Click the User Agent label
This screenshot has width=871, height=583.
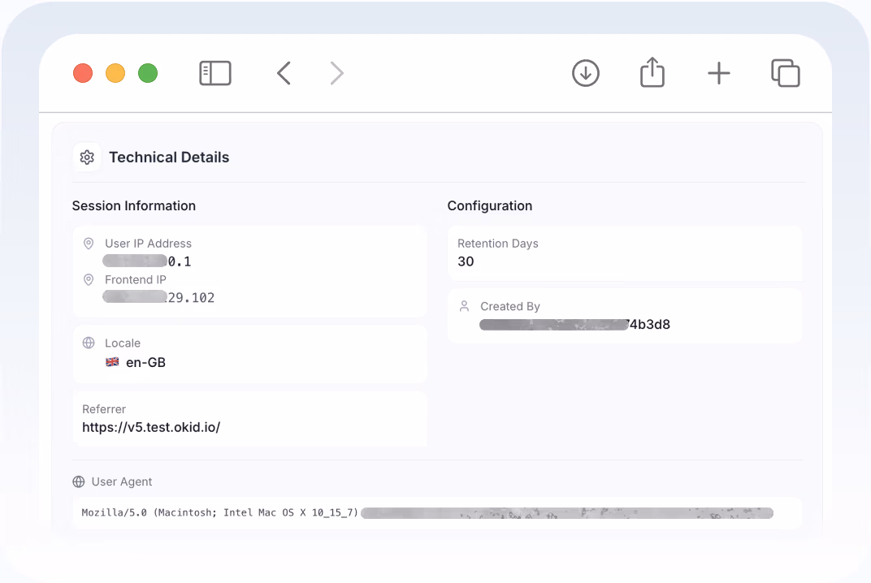pos(122,482)
